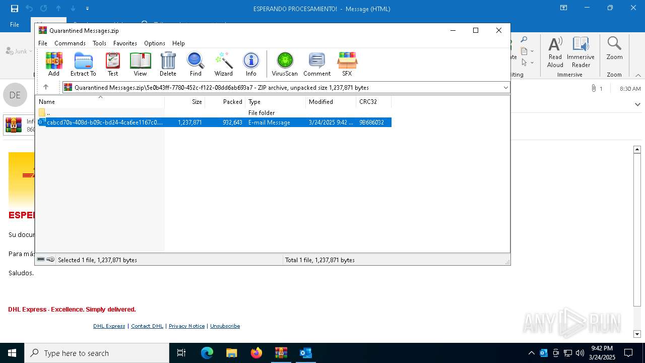This screenshot has height=363, width=645.
Task: Sort by CRC32 column header
Action: 374,102
